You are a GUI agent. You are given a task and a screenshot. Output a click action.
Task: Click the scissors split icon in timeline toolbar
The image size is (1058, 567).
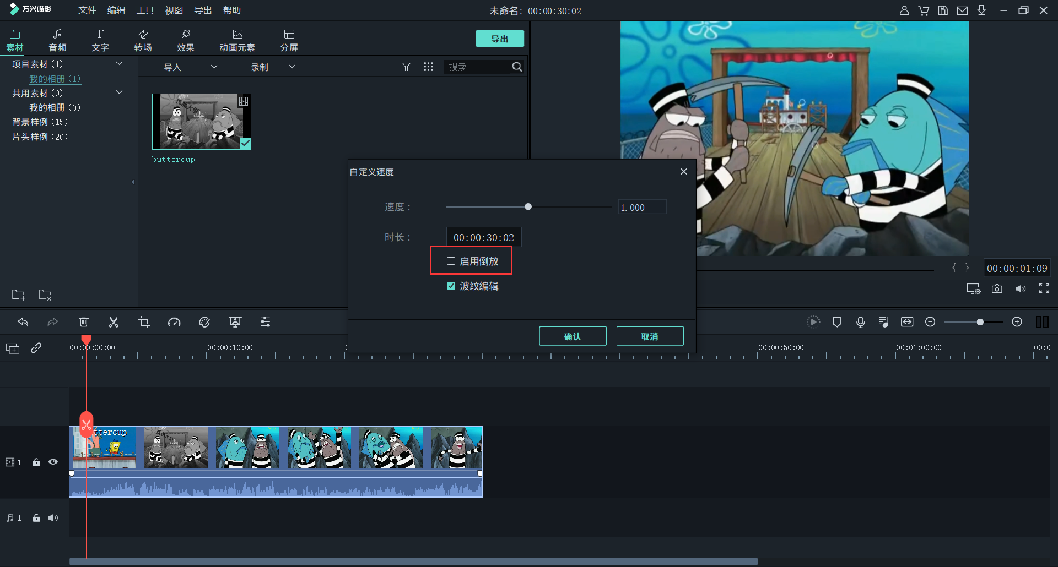tap(114, 322)
